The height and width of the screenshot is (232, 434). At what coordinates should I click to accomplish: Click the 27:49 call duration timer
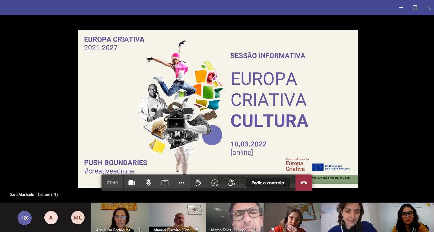(x=112, y=183)
